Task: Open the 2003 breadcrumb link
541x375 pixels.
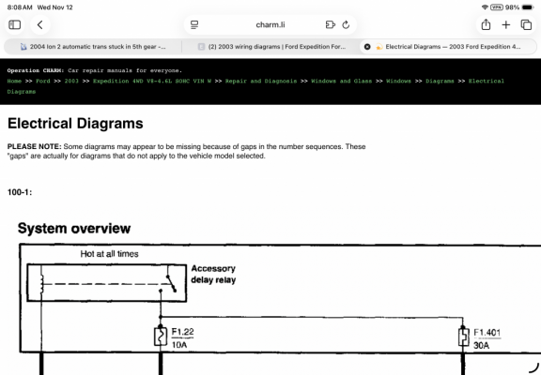Action: [x=71, y=82]
